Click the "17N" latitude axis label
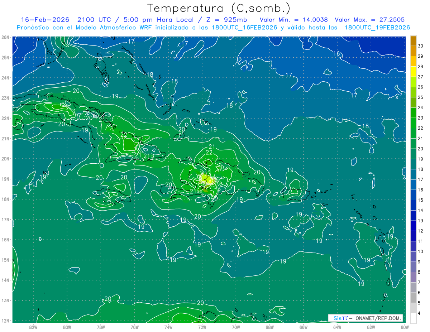Image resolution: width=430 pixels, height=332 pixels. (x=5, y=220)
